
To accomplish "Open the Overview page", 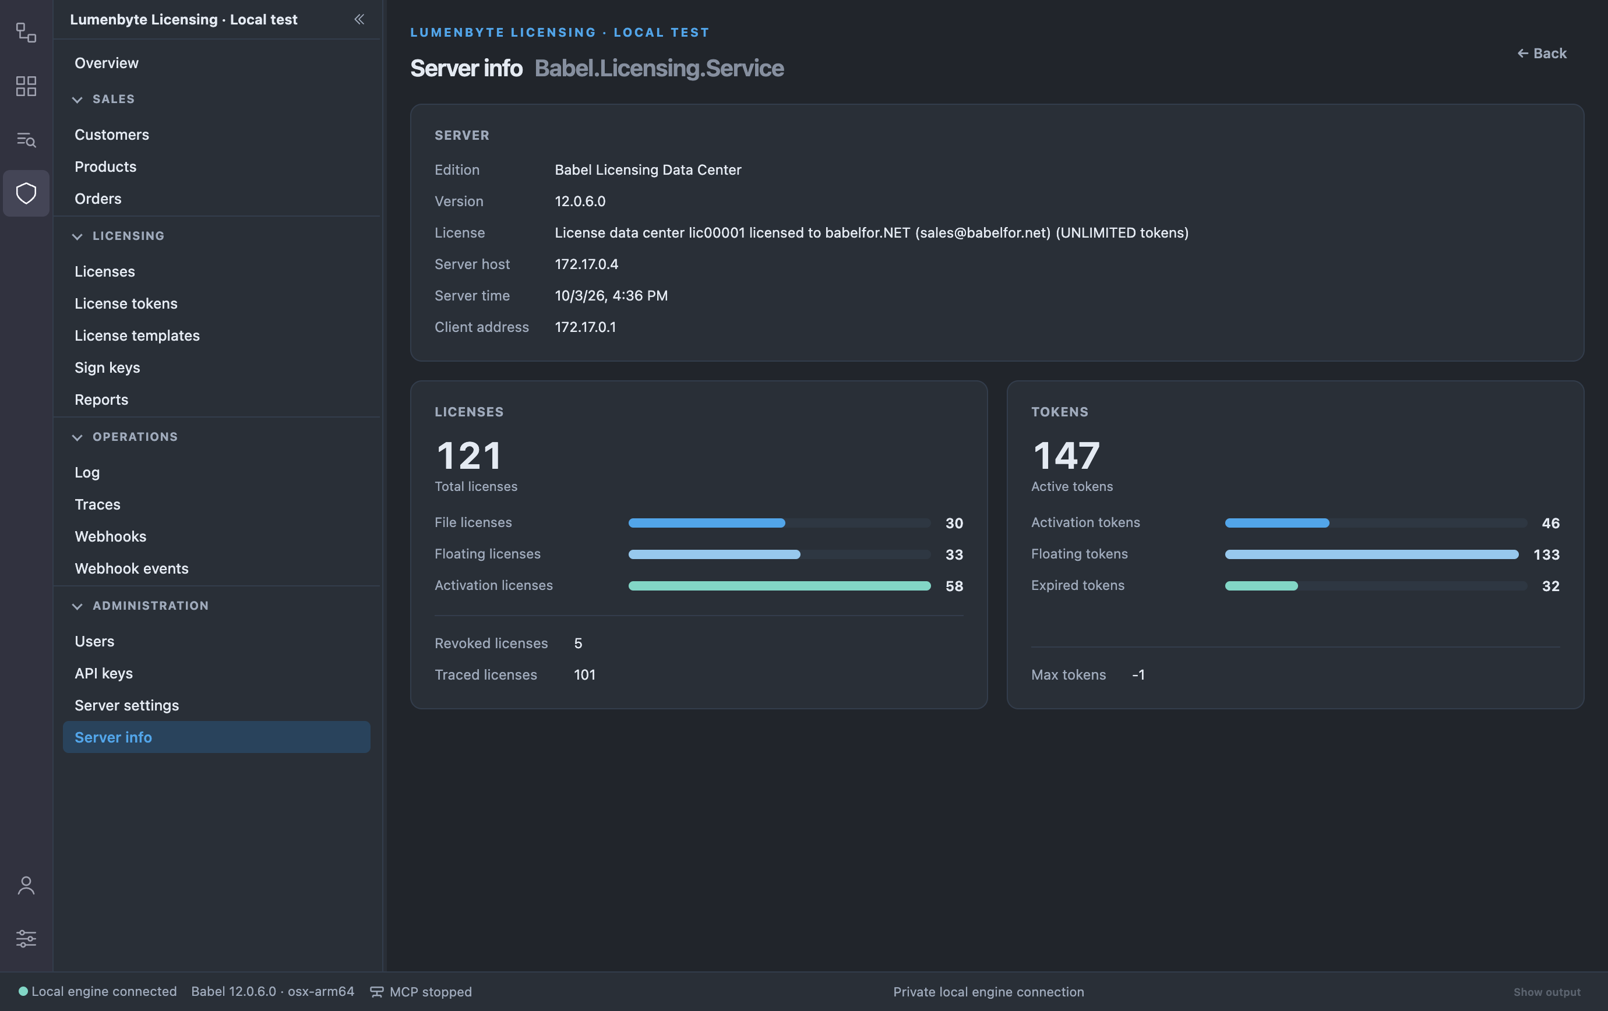I will (x=216, y=63).
